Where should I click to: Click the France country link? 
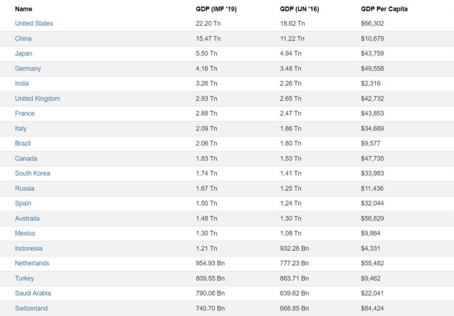tap(25, 113)
